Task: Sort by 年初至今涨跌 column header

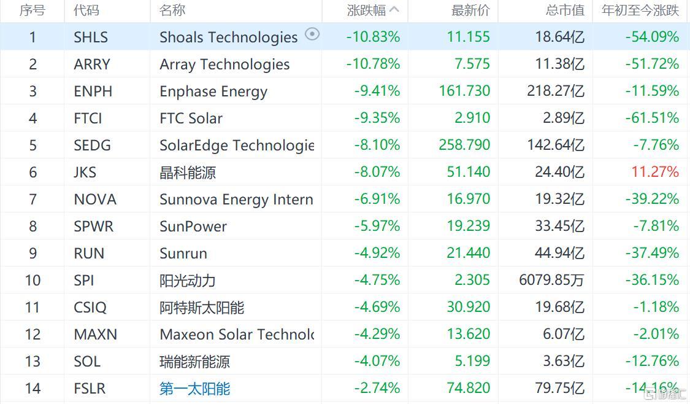Action: tap(640, 10)
